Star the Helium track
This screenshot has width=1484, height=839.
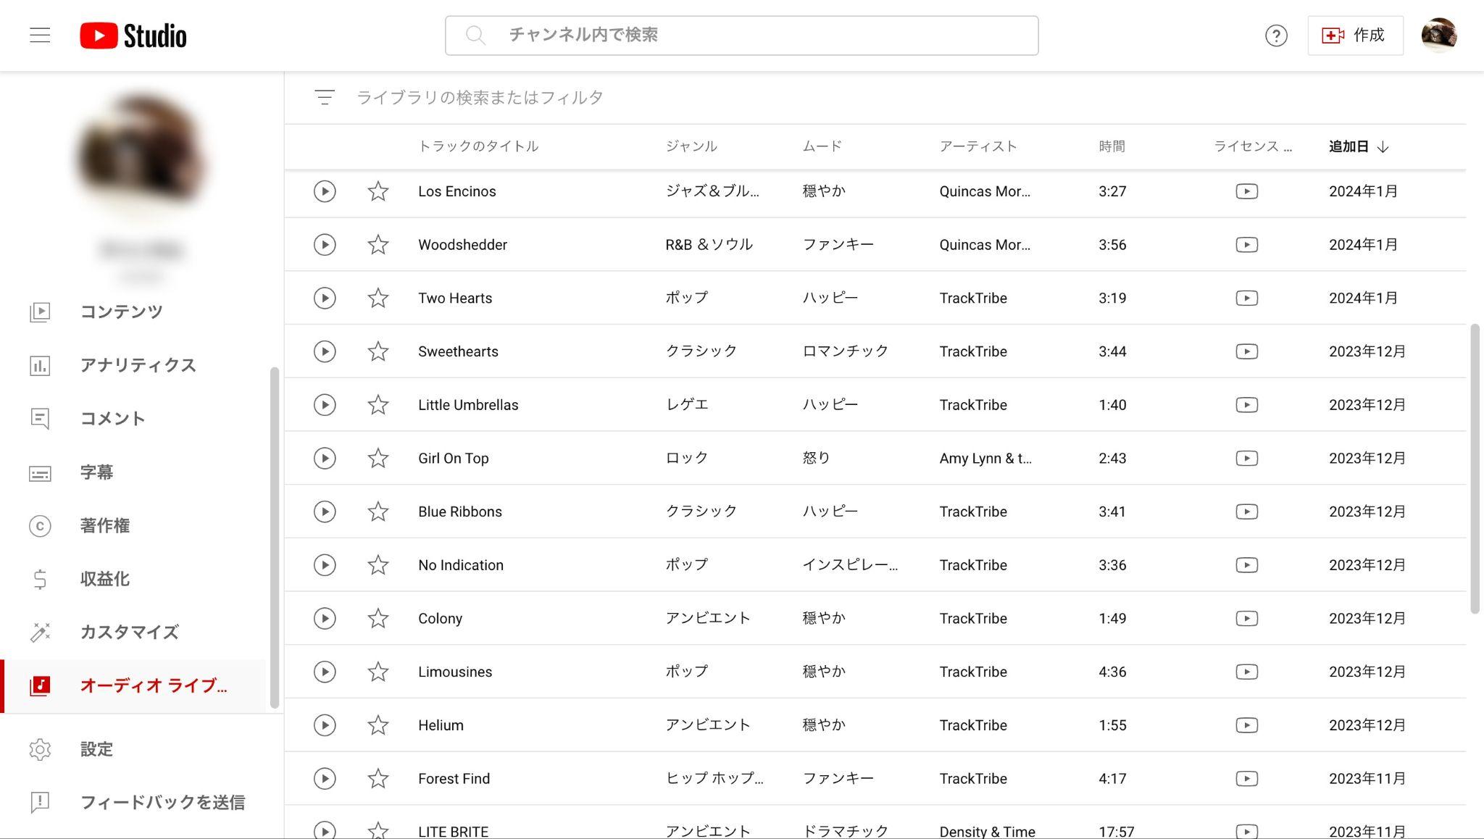click(x=378, y=725)
